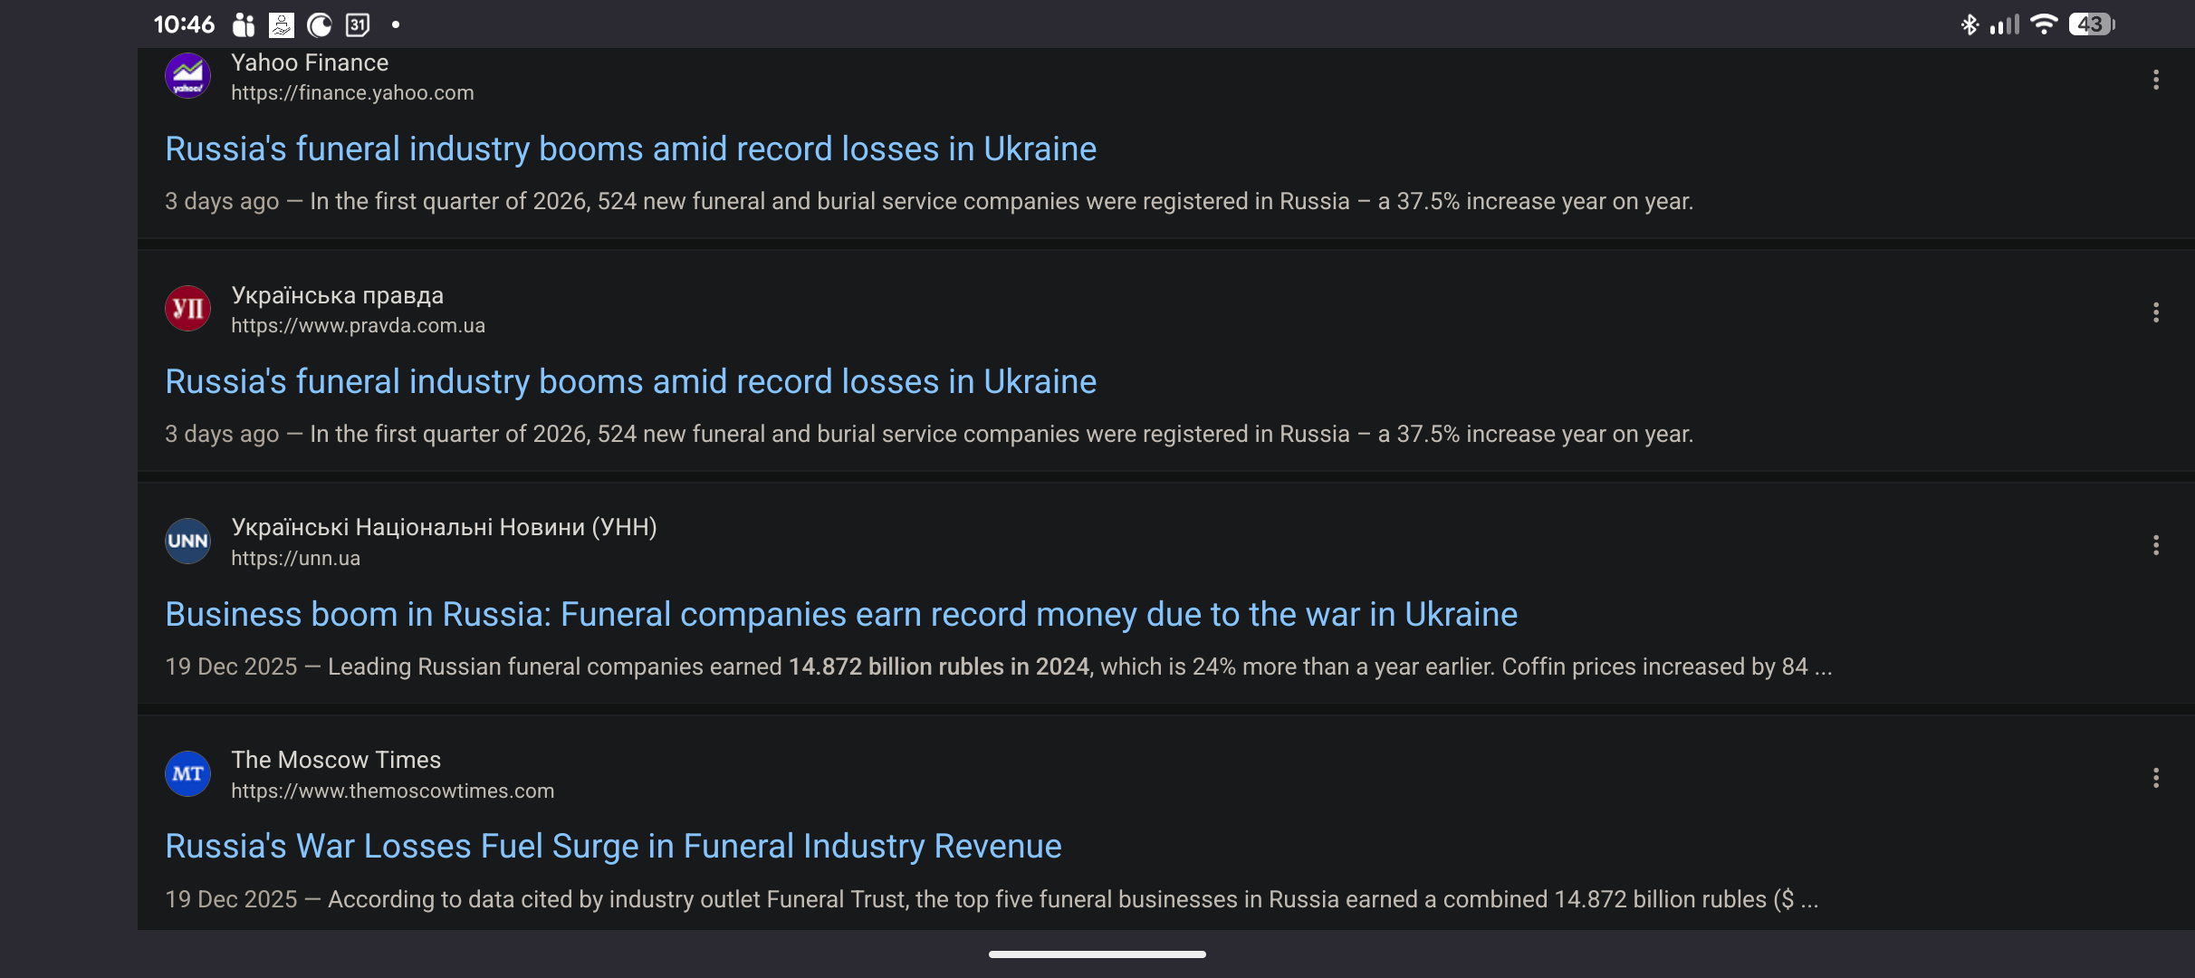This screenshot has width=2195, height=978.
Task: Tap the unn.ua URL text
Action: 295,559
